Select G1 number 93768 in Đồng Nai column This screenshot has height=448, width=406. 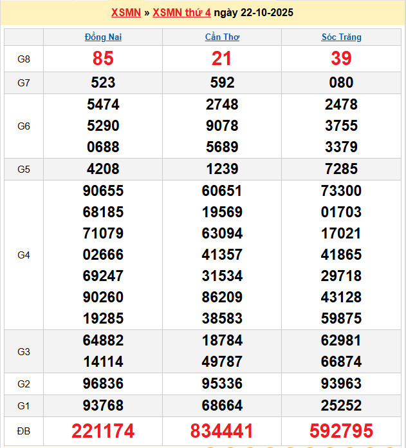point(103,405)
